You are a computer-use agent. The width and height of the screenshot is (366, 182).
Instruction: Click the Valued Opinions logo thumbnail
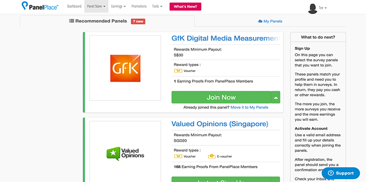point(125,153)
